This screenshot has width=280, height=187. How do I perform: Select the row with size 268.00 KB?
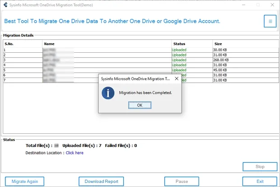[221, 60]
